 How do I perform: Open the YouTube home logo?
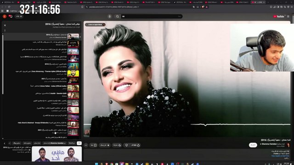click(x=279, y=16)
